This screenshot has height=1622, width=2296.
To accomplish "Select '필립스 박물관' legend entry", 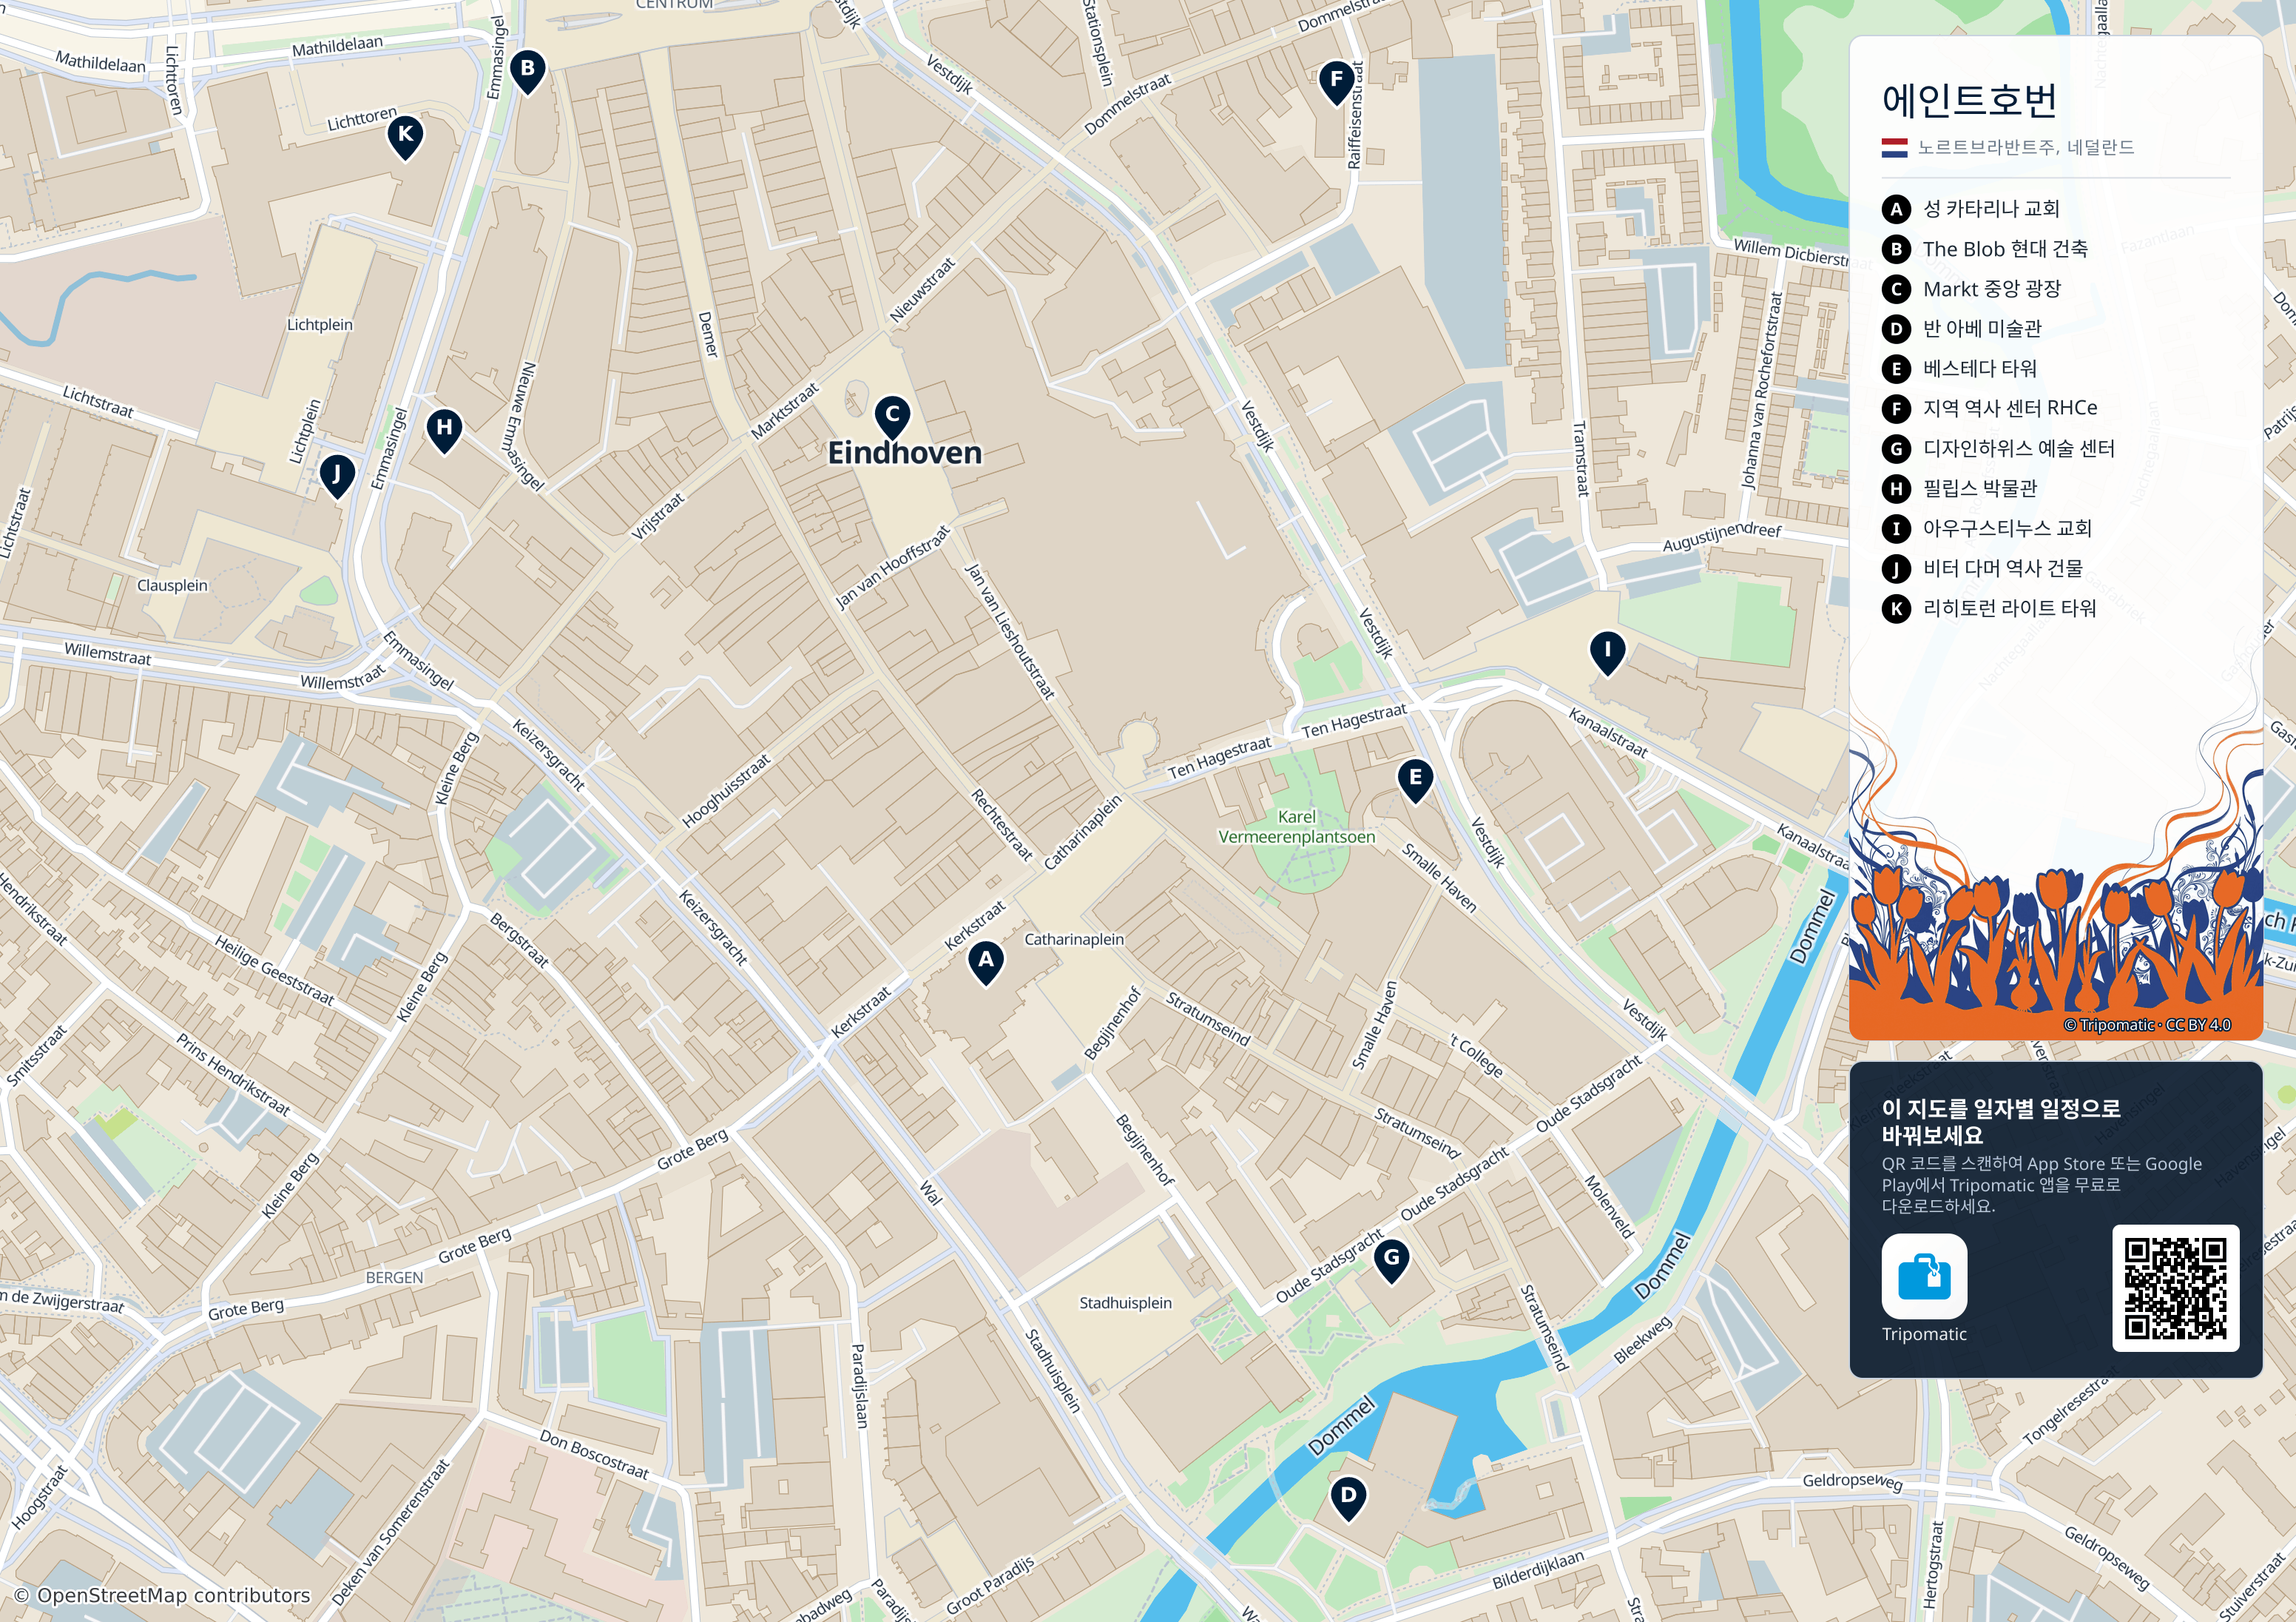I will pyautogui.click(x=1980, y=488).
